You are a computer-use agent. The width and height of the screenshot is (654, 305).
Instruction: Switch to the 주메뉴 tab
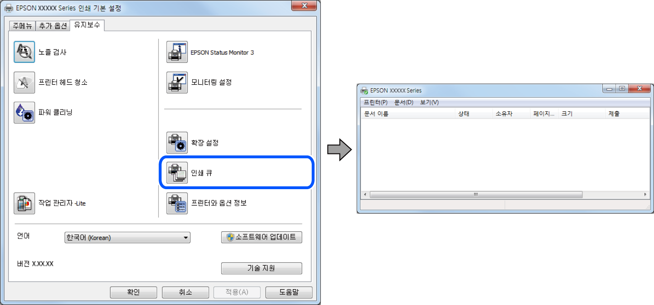[22, 26]
